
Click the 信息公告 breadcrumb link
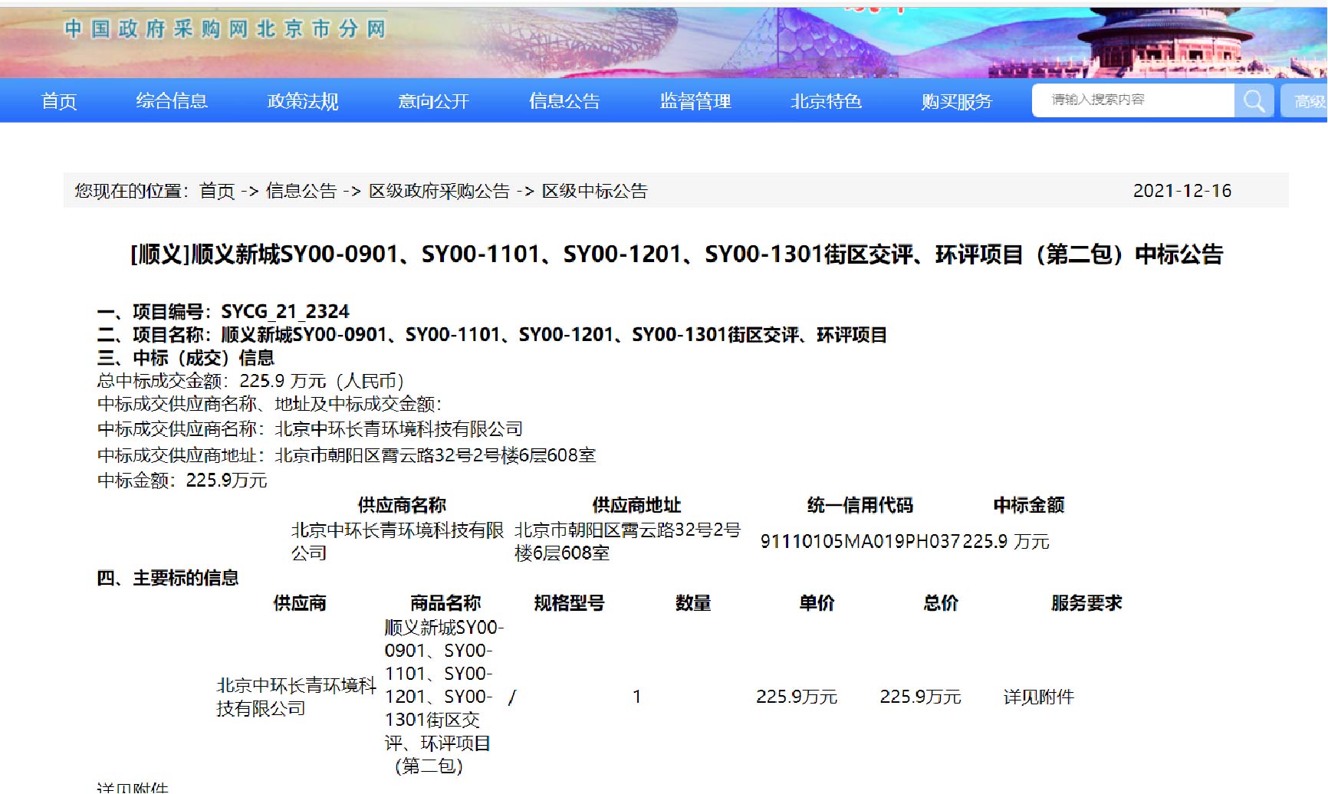pyautogui.click(x=301, y=191)
